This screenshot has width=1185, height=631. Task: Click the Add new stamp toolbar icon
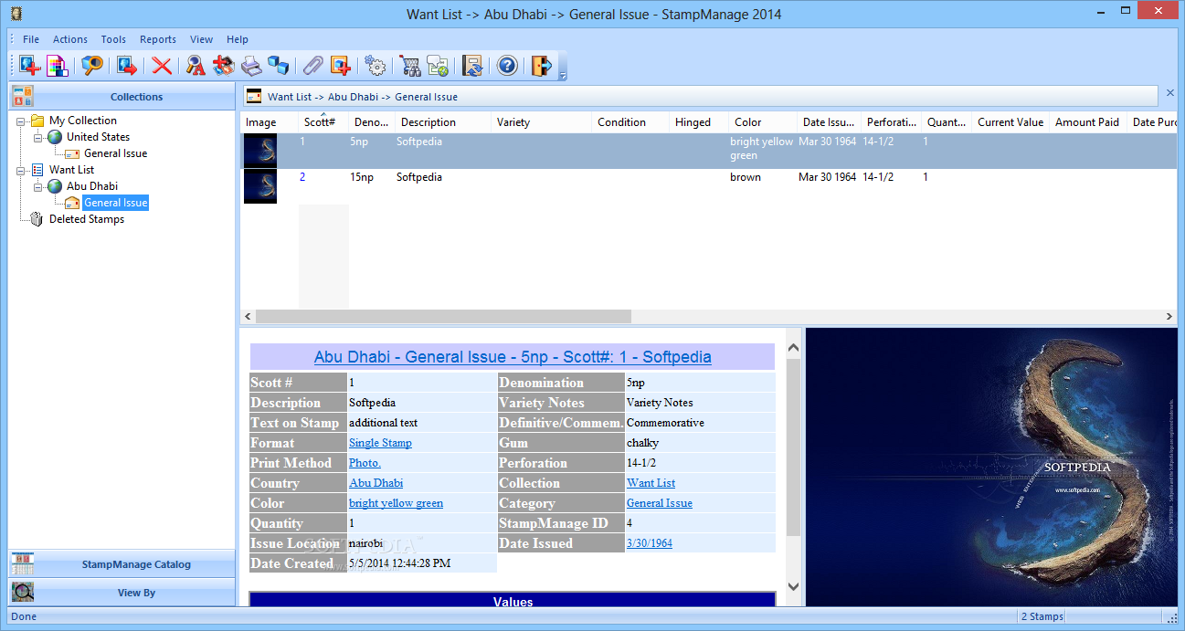click(x=30, y=66)
